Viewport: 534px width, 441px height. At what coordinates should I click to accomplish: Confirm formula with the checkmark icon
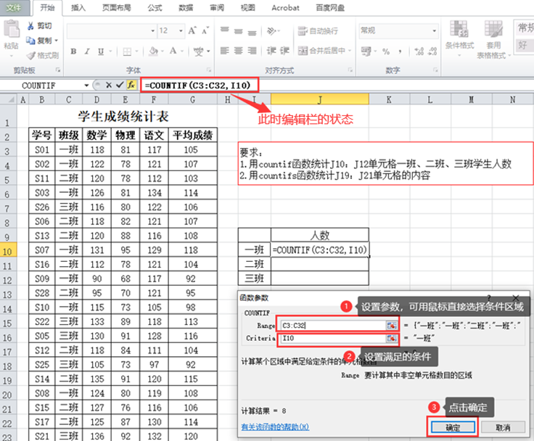[120, 85]
